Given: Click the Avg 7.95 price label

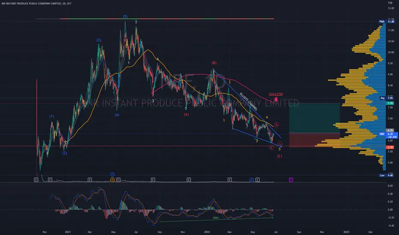Looking at the screenshot, I should (386, 98).
